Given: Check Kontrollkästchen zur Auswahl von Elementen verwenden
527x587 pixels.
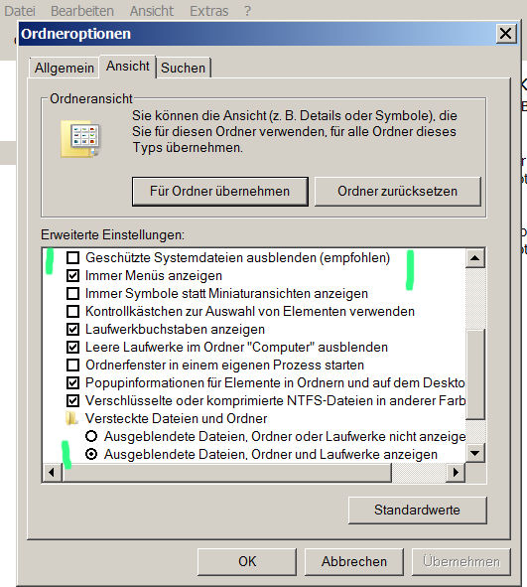Looking at the screenshot, I should point(72,312).
